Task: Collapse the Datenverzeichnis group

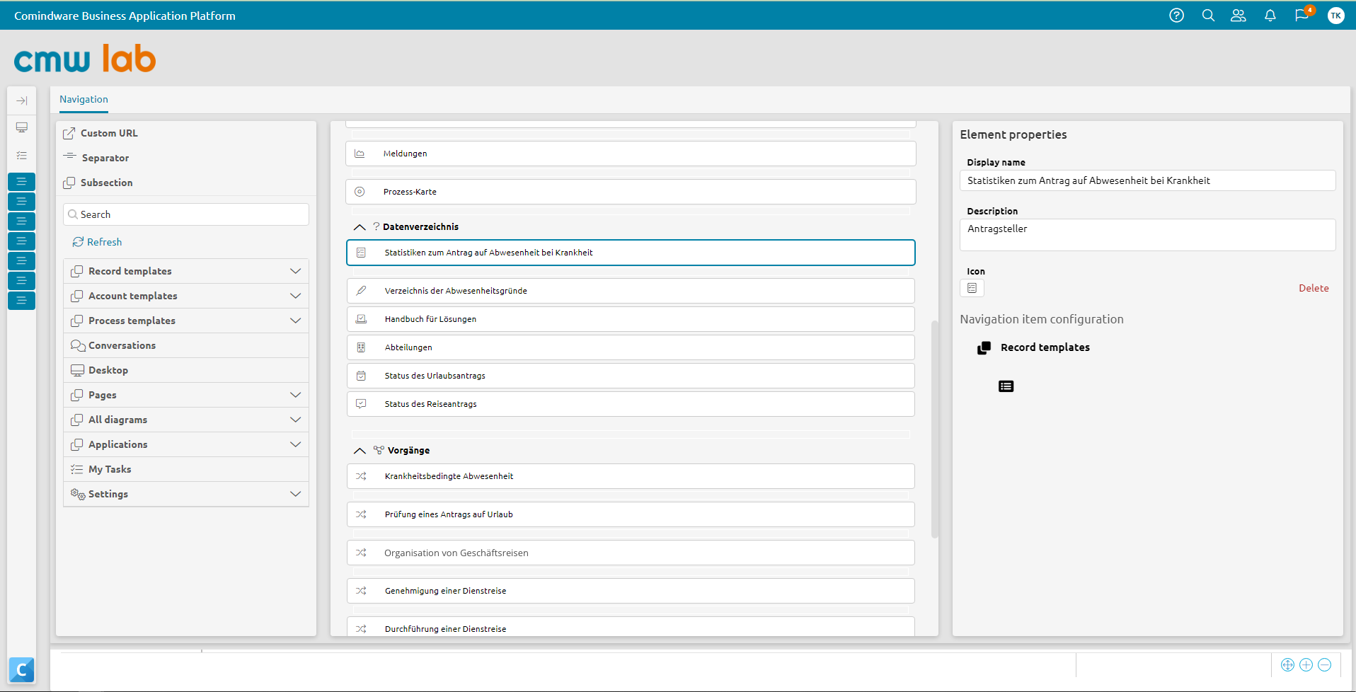Action: pos(360,227)
